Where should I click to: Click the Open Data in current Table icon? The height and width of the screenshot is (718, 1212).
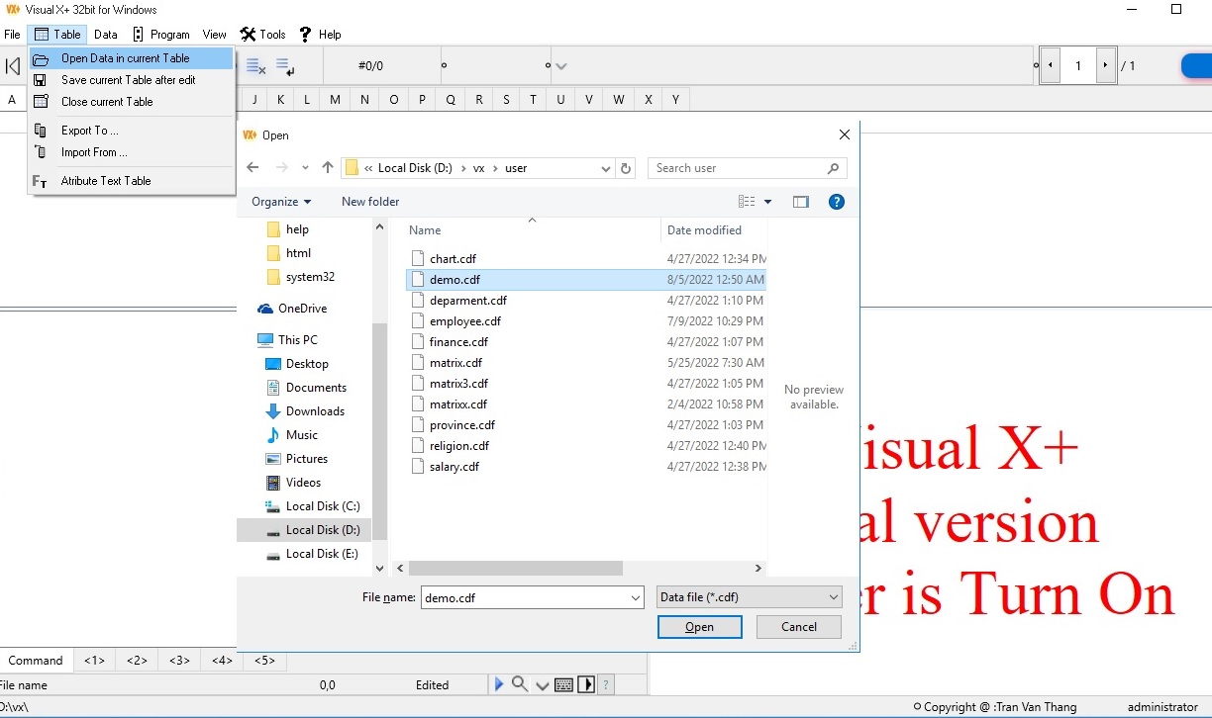[39, 57]
